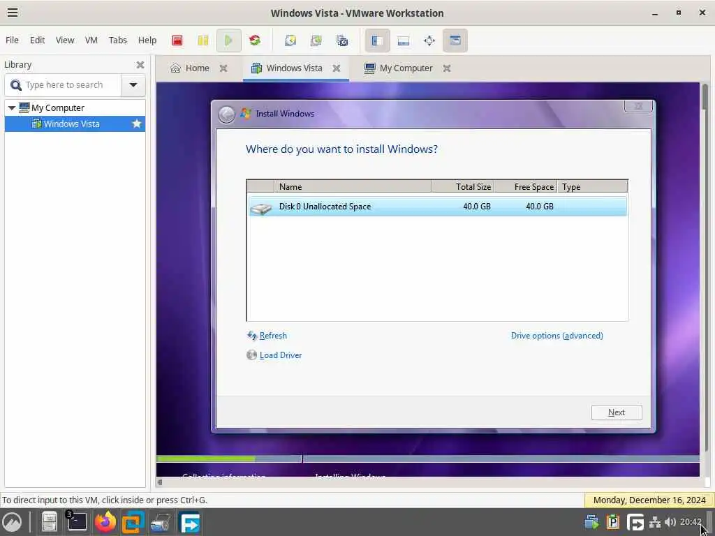Click the Total Size column header
The height and width of the screenshot is (536, 715).
pos(463,187)
